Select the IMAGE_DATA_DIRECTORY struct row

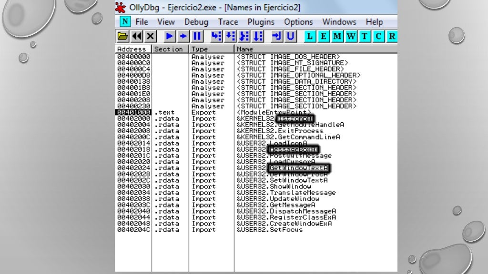(256, 81)
